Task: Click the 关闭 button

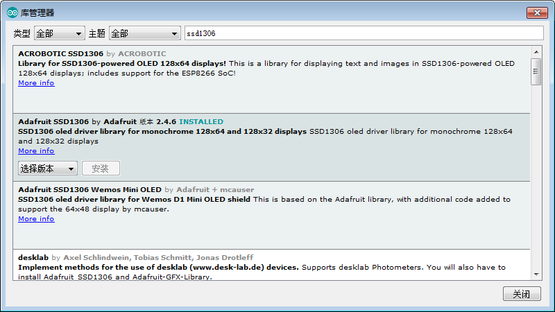Action: 522,294
